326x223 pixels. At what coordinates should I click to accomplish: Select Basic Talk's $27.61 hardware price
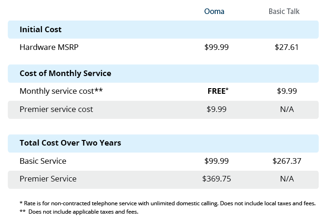click(x=287, y=47)
